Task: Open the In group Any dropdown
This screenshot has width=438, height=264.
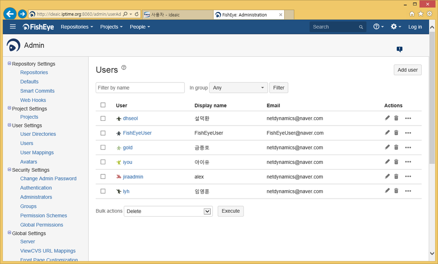Action: 238,87
